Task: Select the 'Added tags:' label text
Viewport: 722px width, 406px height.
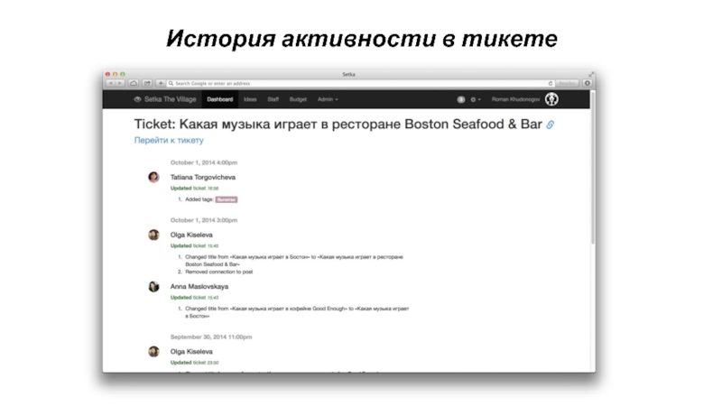Action: click(199, 199)
